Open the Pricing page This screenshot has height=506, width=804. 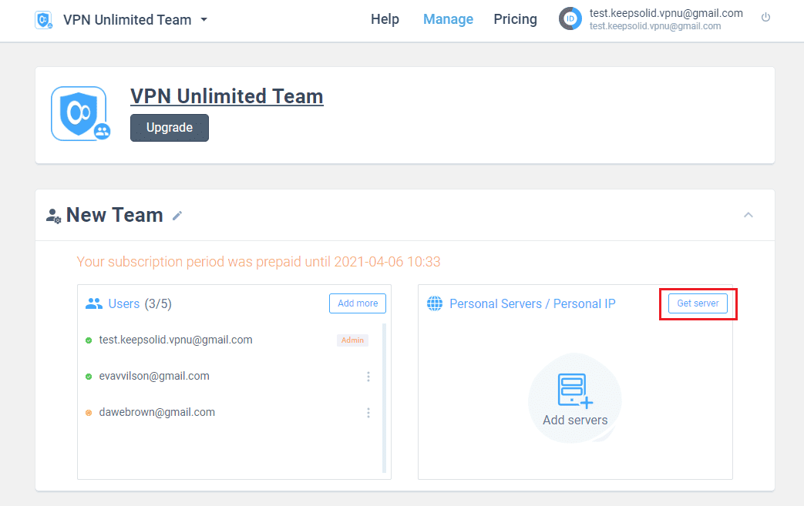tap(516, 19)
